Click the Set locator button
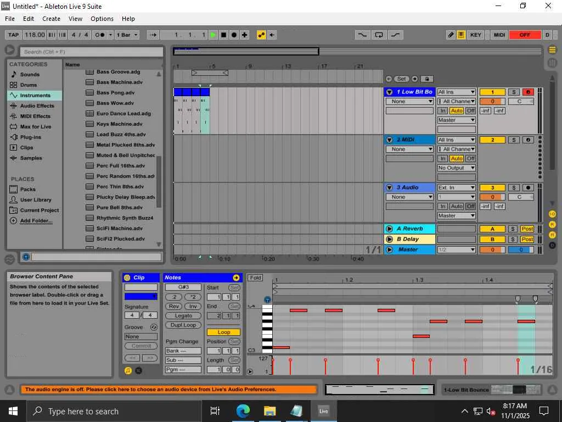Image resolution: width=562 pixels, height=422 pixels. [x=401, y=79]
